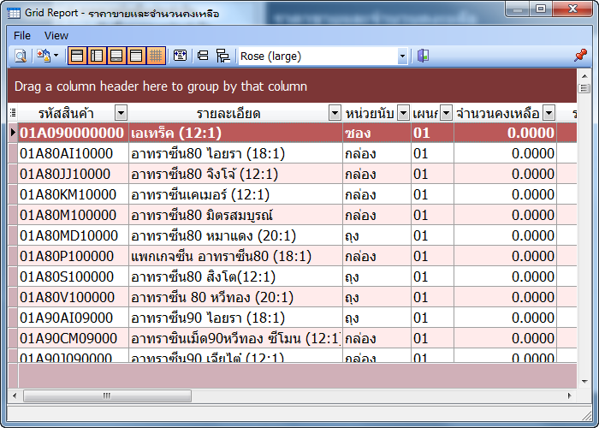Click the red pin icon
This screenshot has height=428, width=599.
pyautogui.click(x=580, y=56)
